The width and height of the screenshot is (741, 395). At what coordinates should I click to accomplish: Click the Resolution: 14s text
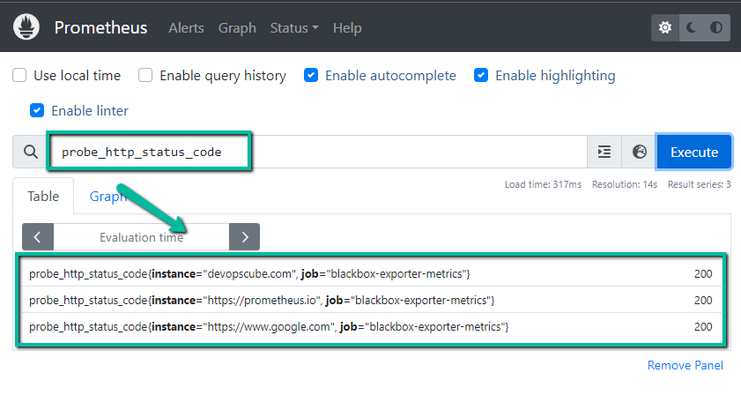[625, 184]
